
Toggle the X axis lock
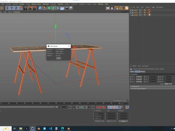coord(7,8)
